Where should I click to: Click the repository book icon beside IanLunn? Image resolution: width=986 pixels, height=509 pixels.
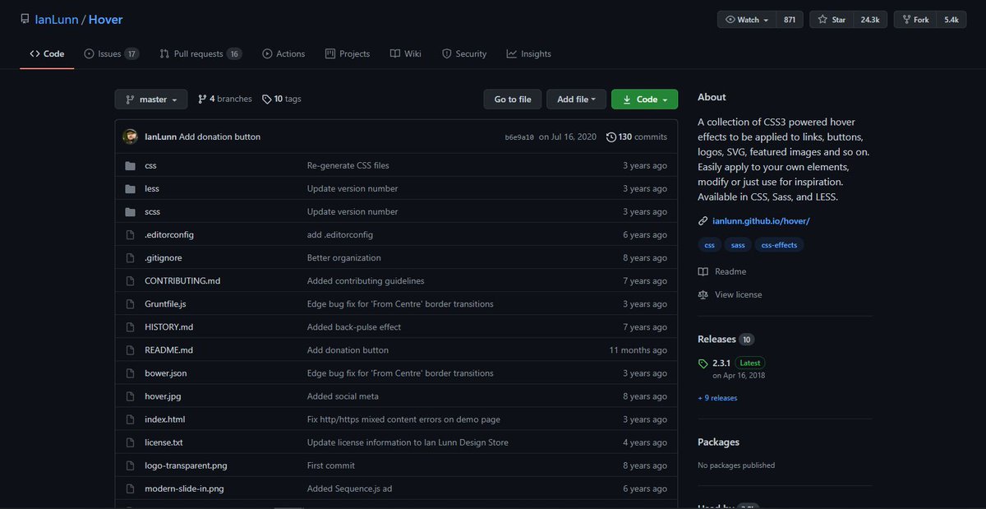[25, 19]
